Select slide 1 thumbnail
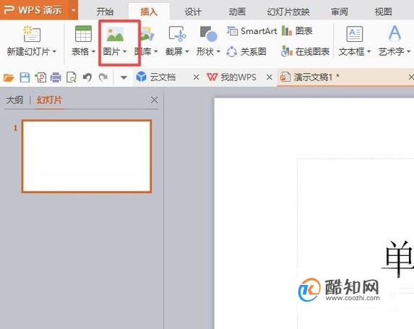 [x=87, y=156]
